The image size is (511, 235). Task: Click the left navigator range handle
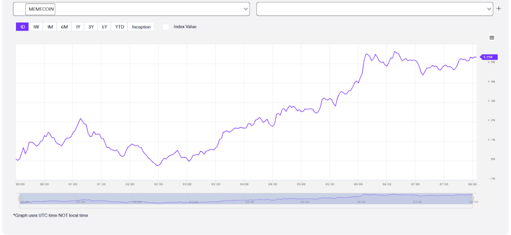[x=19, y=199]
